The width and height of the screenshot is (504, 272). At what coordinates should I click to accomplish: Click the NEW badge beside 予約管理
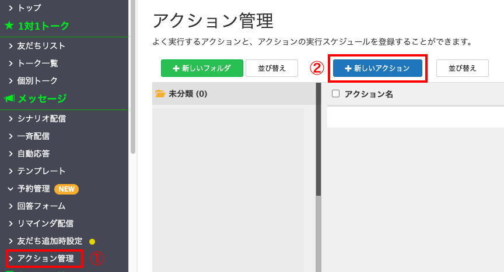(x=66, y=189)
